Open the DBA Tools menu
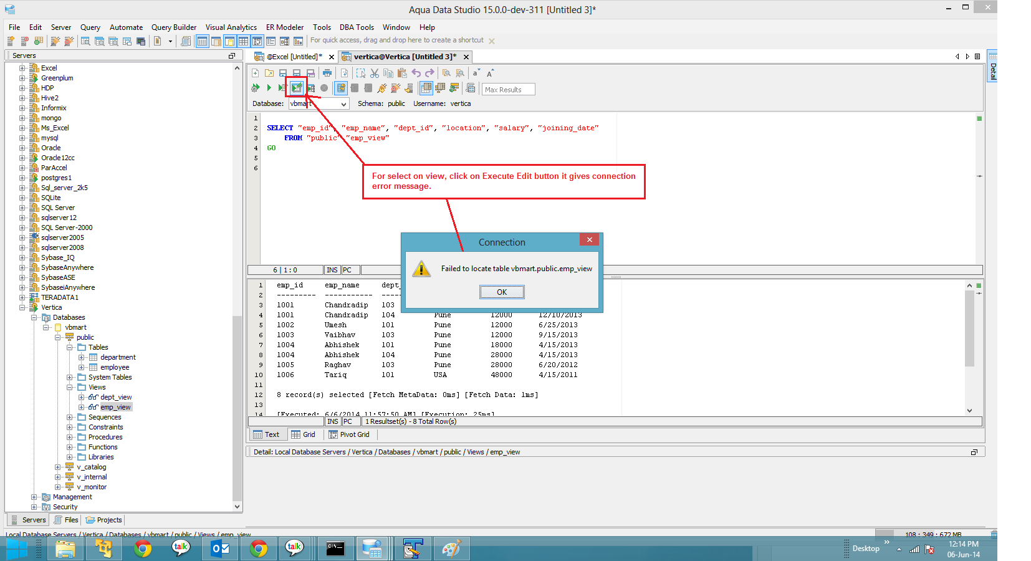Viewport: 1031px width, 561px height. point(357,27)
